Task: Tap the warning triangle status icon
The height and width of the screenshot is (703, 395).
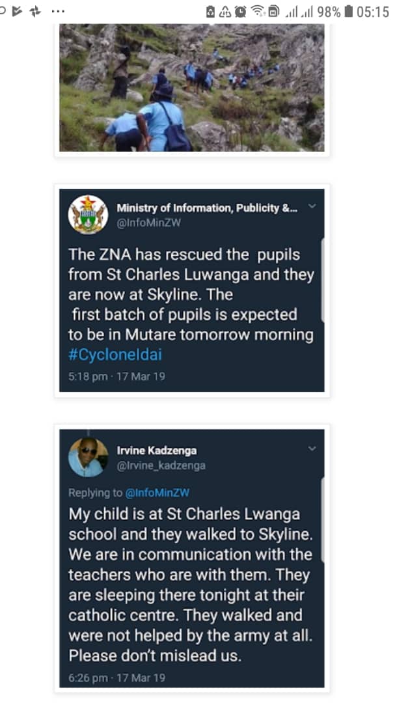Action: (x=225, y=12)
